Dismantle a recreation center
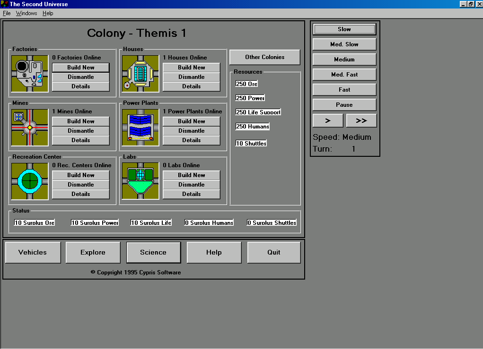The height and width of the screenshot is (349, 483). [81, 185]
